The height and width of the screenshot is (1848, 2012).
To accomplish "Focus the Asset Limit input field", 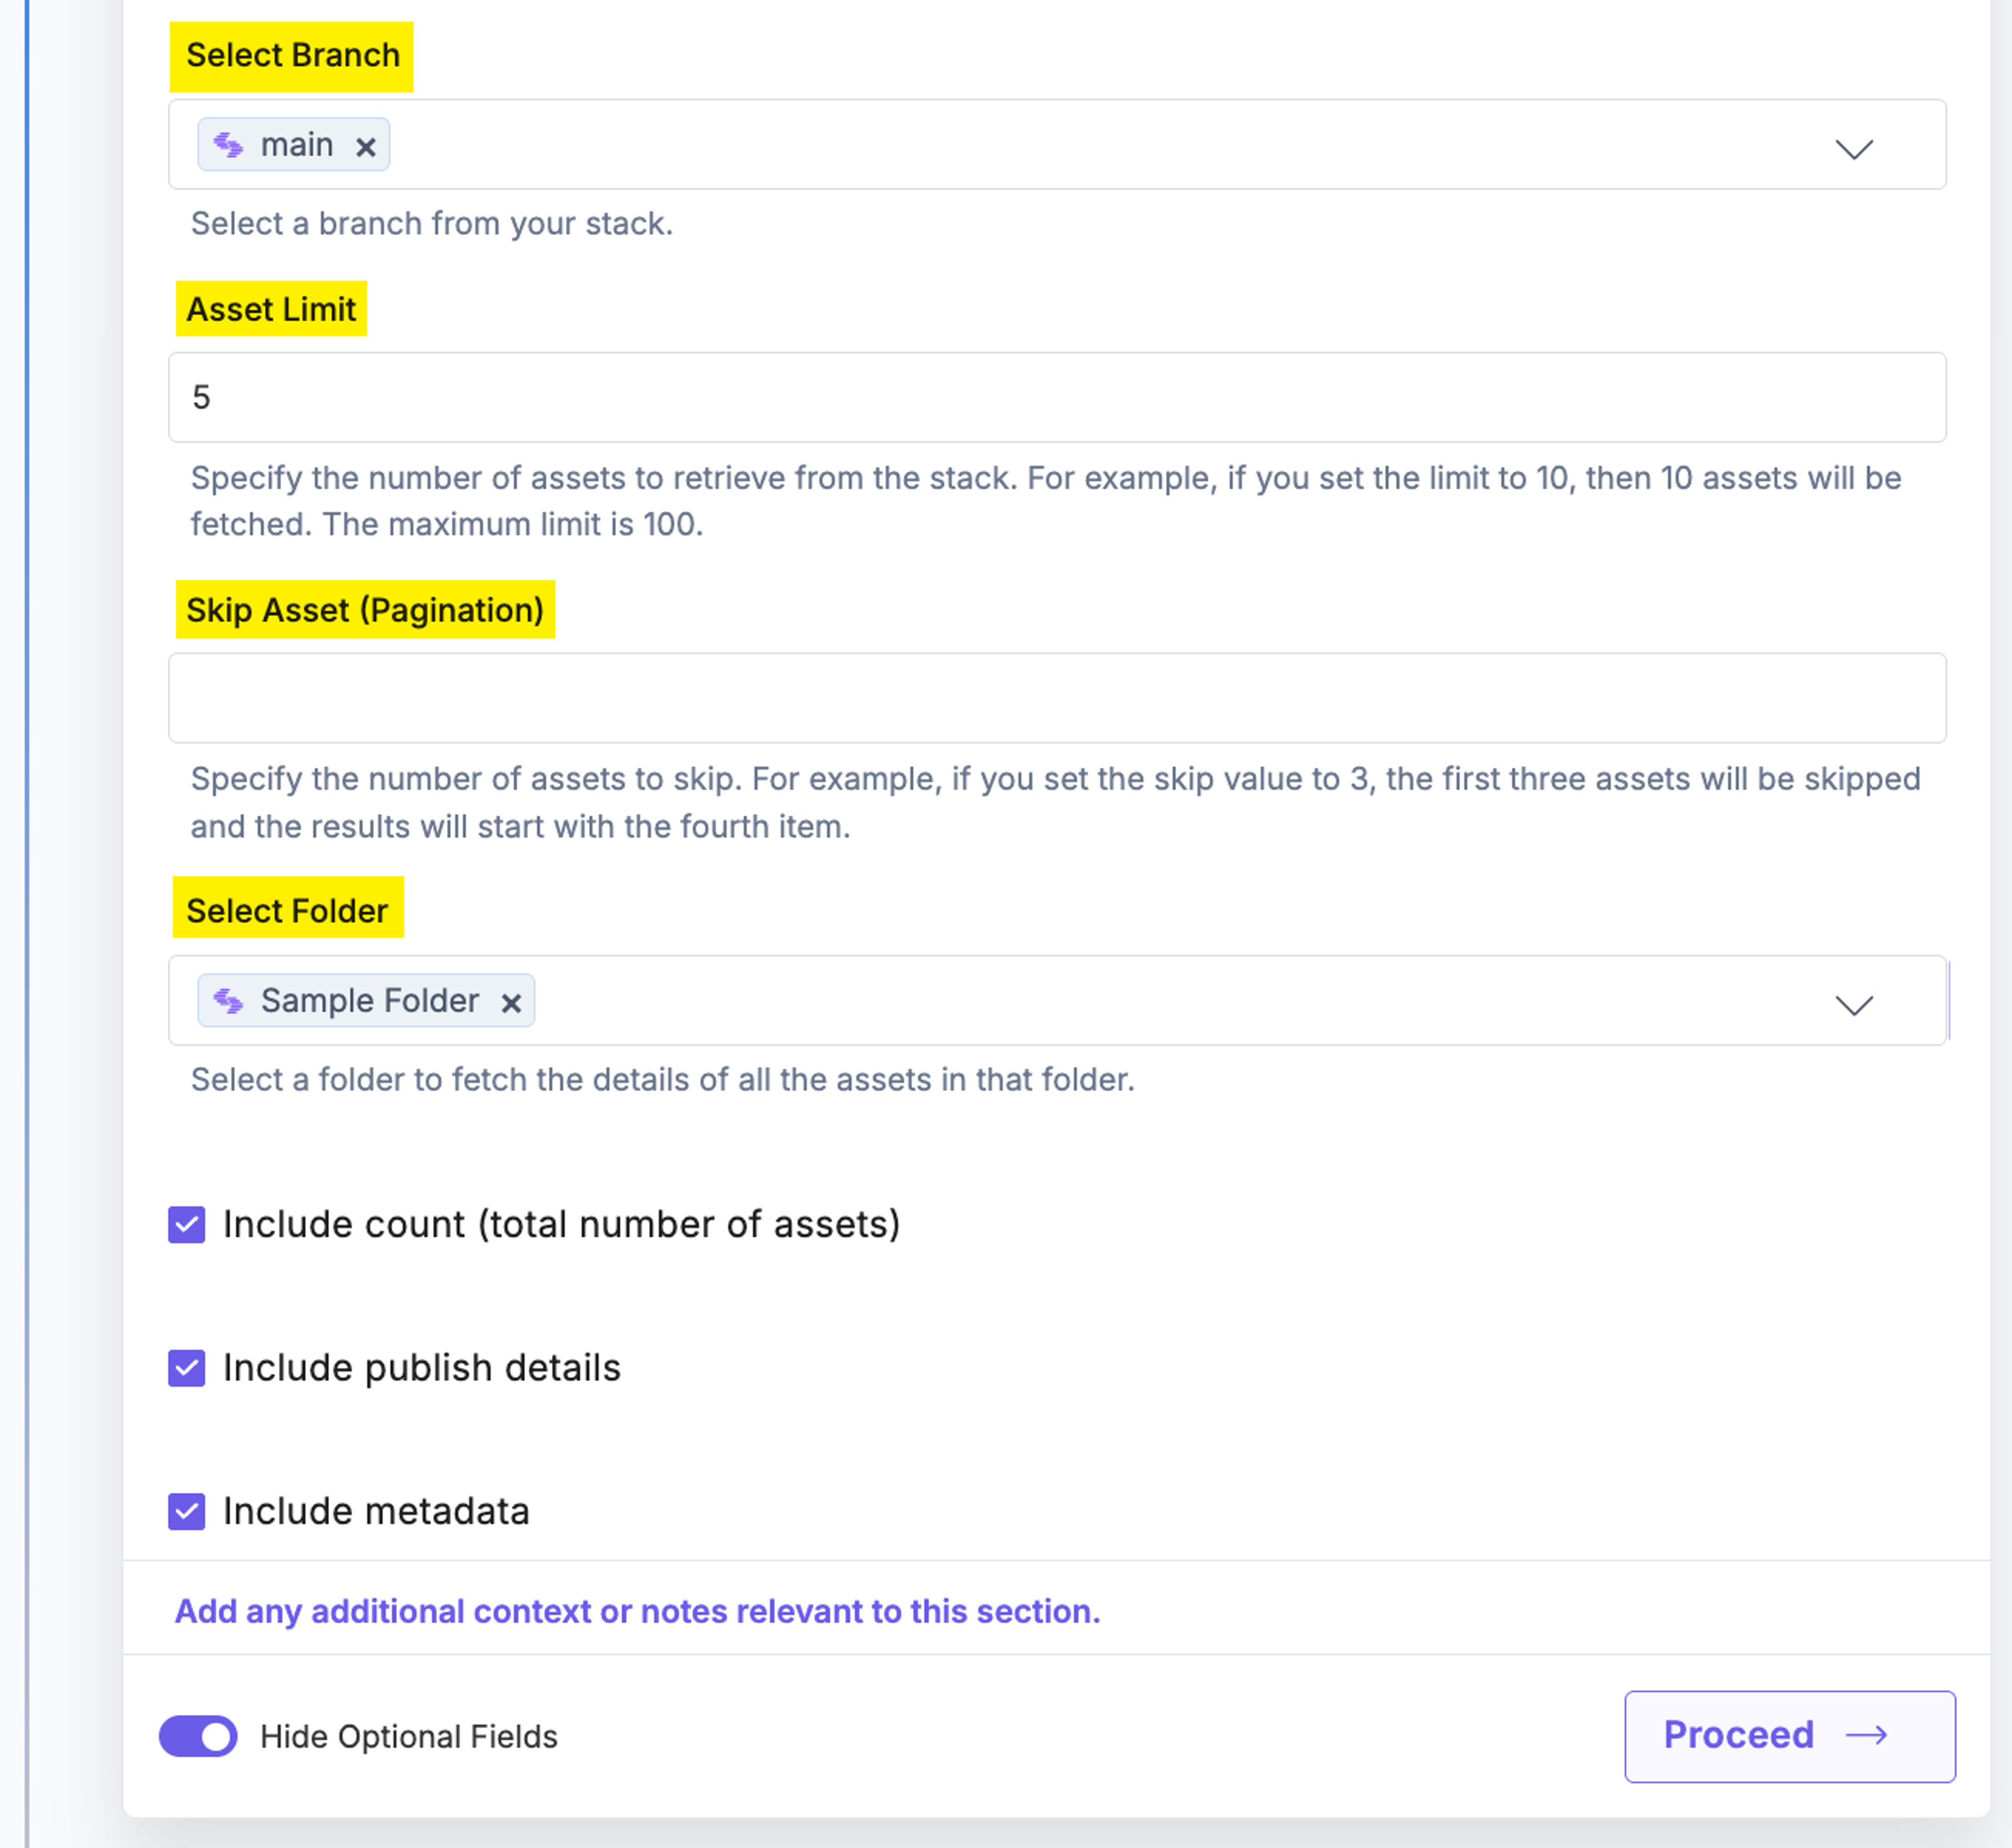I will pos(1057,397).
